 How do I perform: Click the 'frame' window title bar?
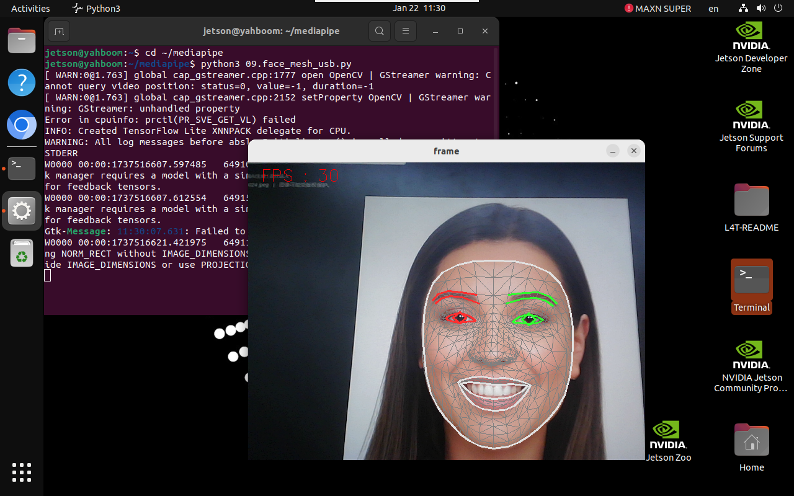click(x=447, y=151)
